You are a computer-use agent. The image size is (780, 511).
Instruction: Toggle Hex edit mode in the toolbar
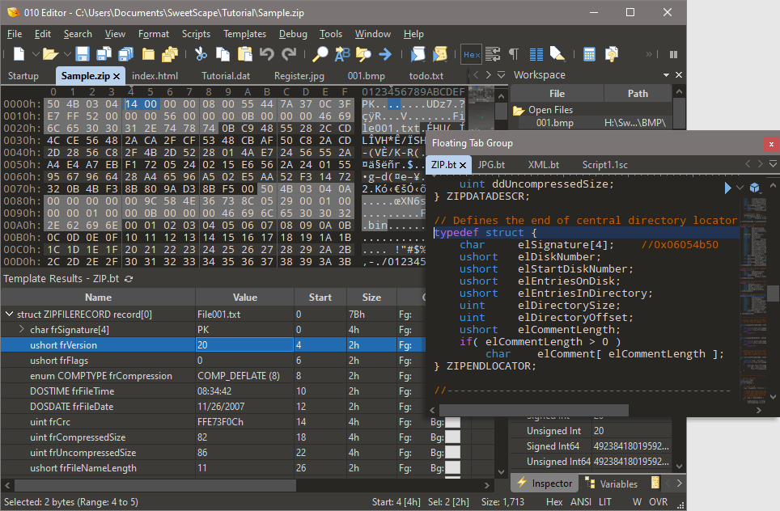tap(472, 54)
